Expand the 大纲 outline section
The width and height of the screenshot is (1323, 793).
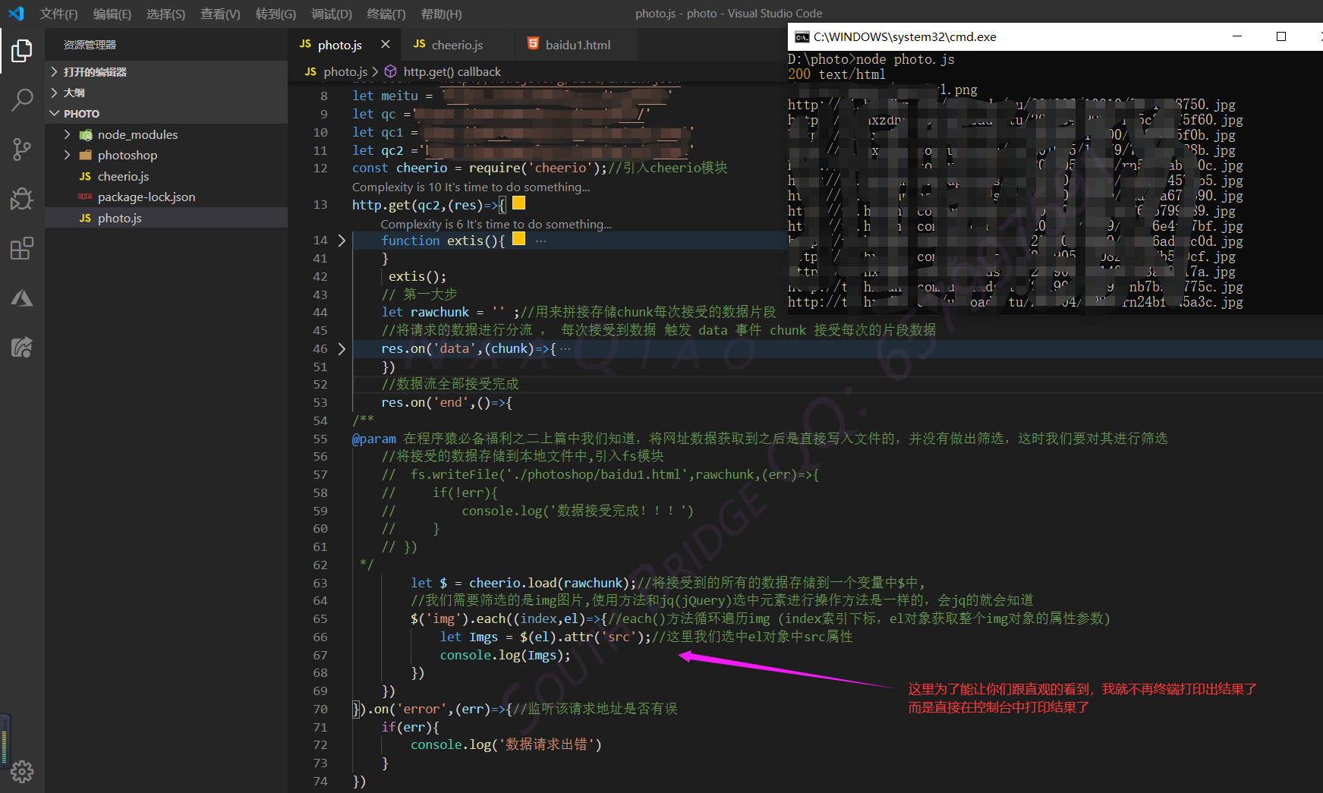[x=165, y=93]
